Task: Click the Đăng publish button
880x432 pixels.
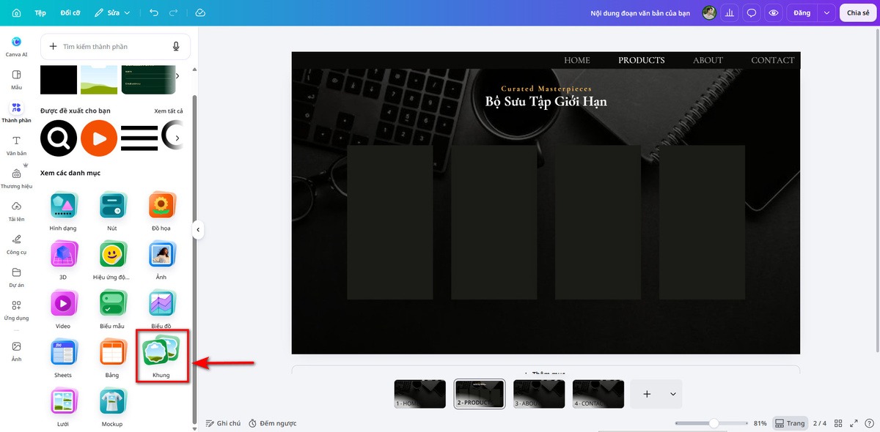Action: 802,12
